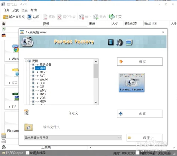Click the 改变 change folder button
Screen dimensions: 177x156
click(145, 138)
